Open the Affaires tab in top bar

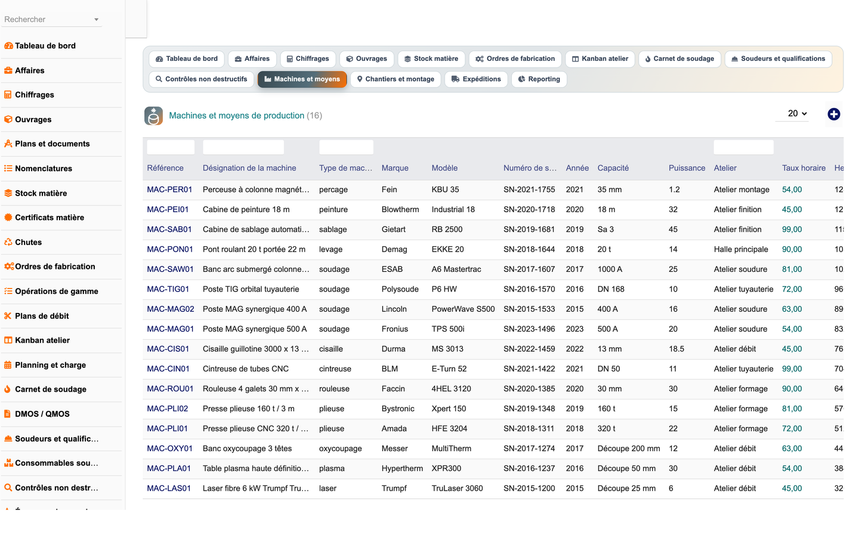pos(252,59)
